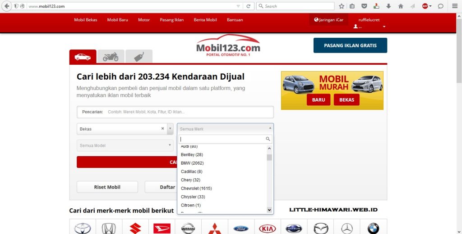The width and height of the screenshot is (462, 234).
Task: Click the BARU button on the banner
Action: pos(319,99)
